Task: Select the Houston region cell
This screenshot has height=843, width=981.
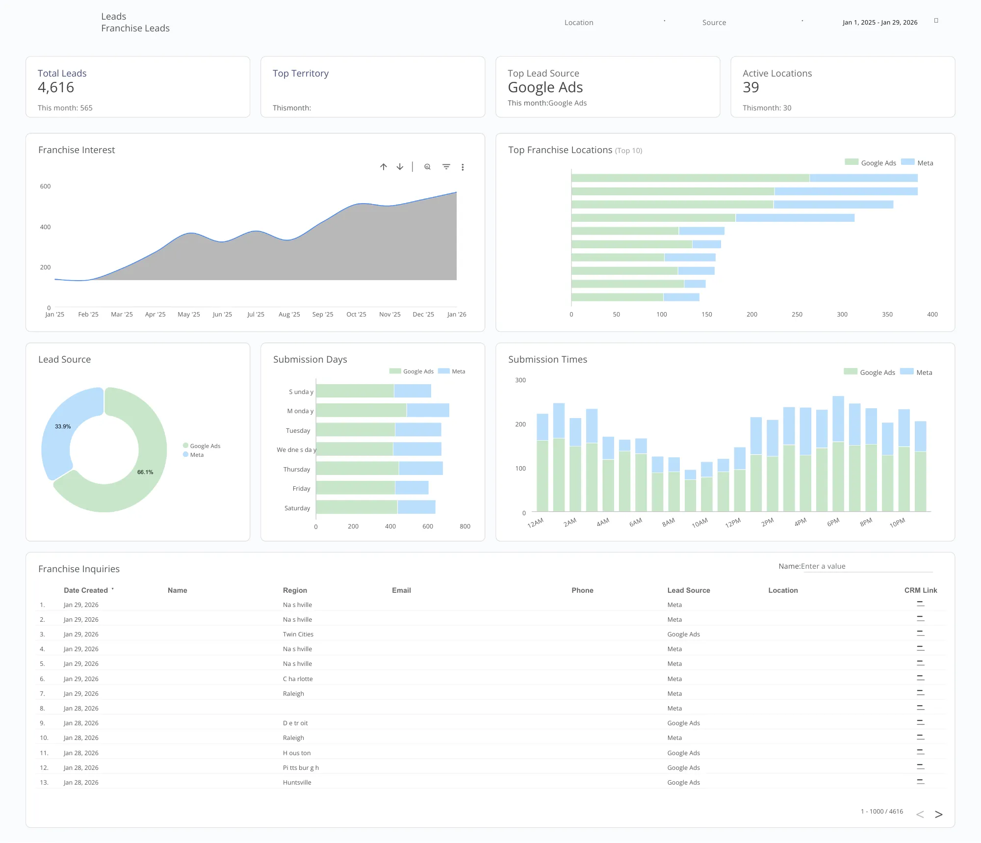Action: [x=297, y=753]
